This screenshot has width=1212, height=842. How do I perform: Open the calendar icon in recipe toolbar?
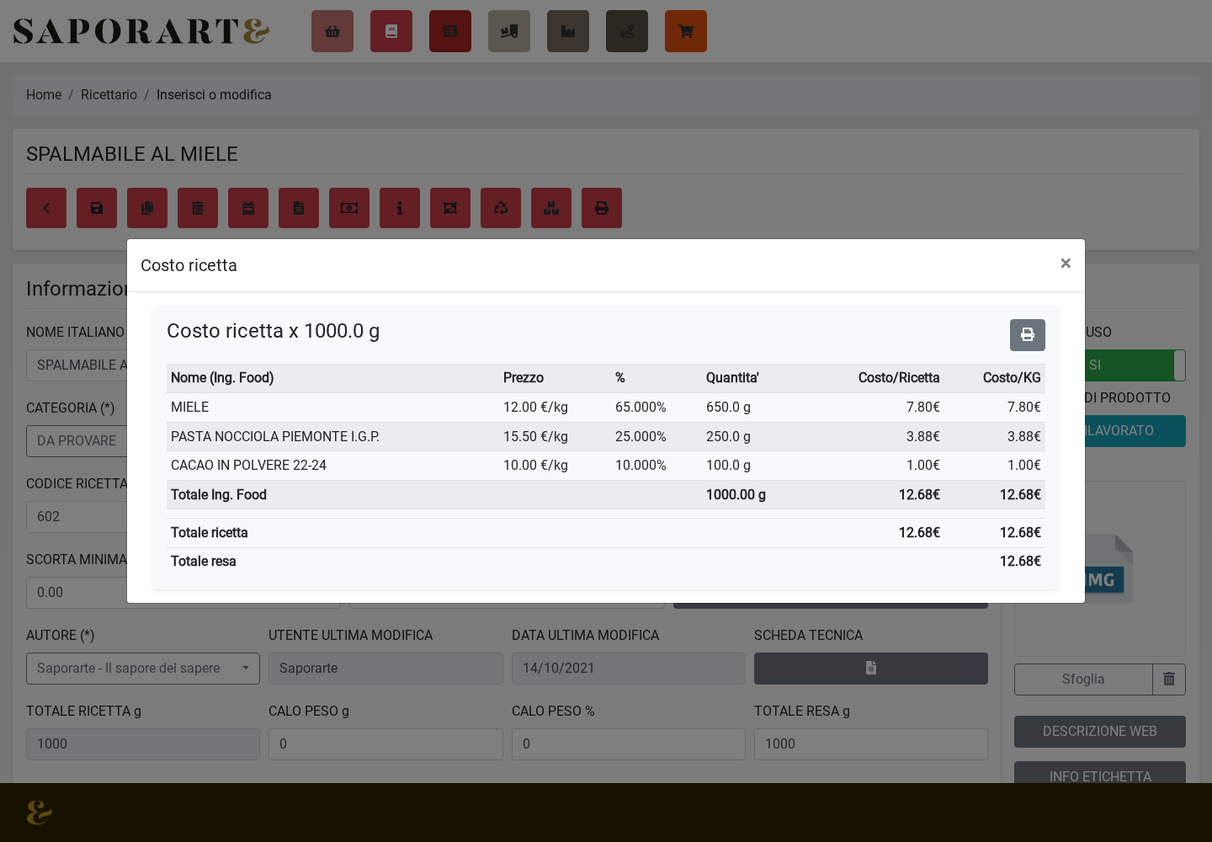[x=248, y=208]
